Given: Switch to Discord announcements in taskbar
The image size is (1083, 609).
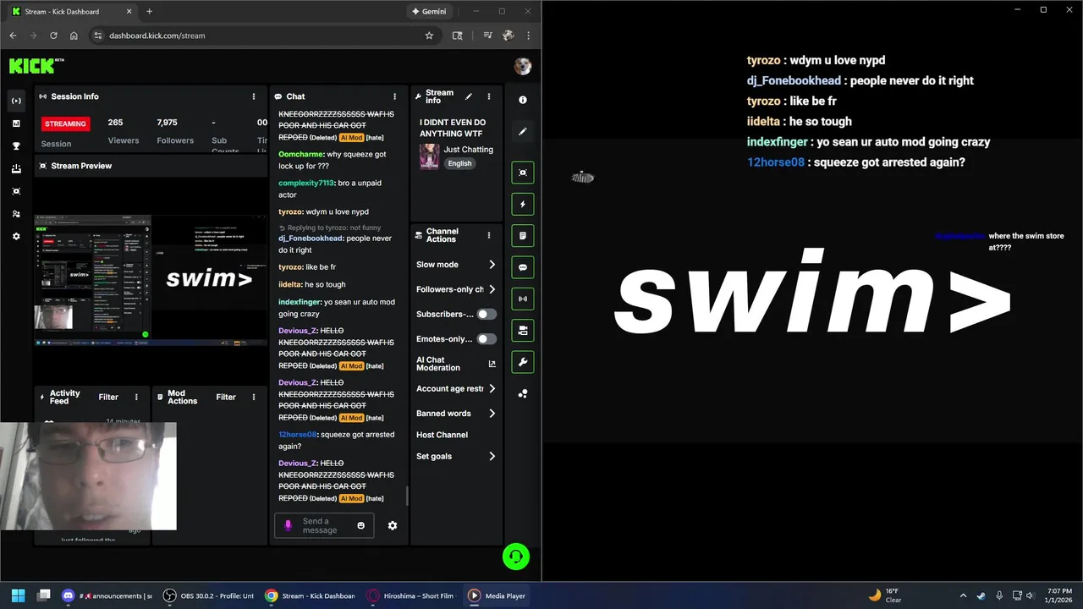Looking at the screenshot, I should point(106,595).
